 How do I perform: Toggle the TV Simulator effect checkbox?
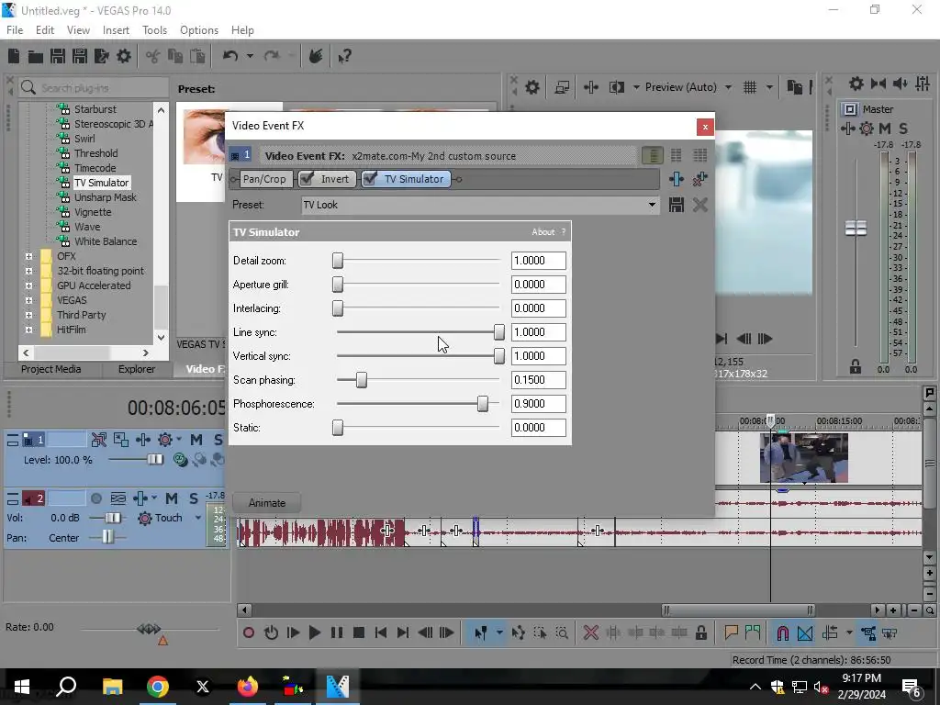pyautogui.click(x=370, y=179)
